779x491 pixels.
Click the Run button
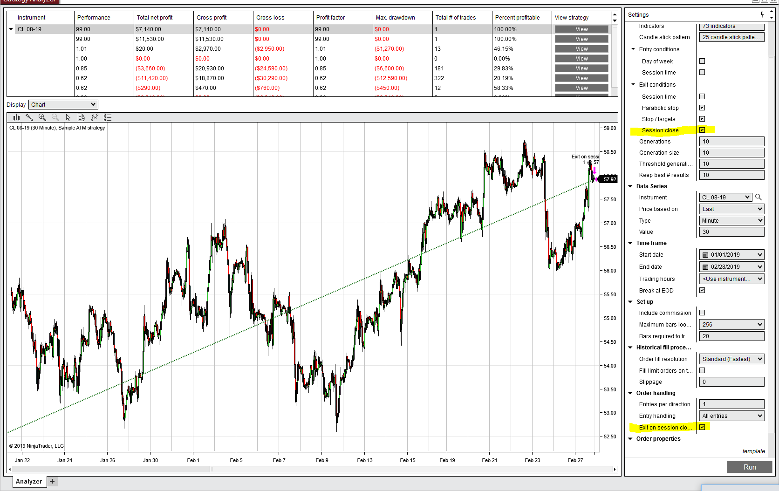pos(750,467)
